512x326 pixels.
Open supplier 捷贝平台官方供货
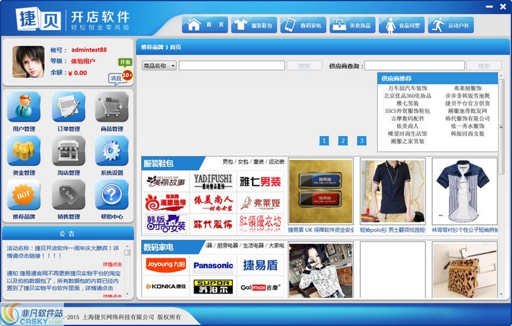[468, 103]
